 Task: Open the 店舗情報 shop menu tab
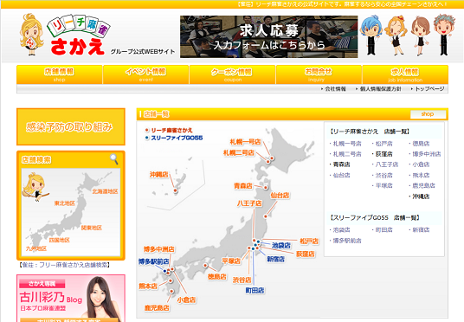coord(60,74)
